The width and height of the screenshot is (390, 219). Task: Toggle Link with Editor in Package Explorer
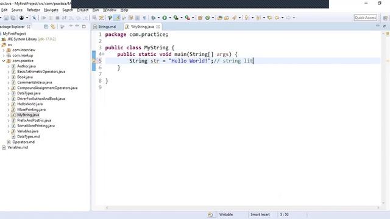[x=53, y=27]
